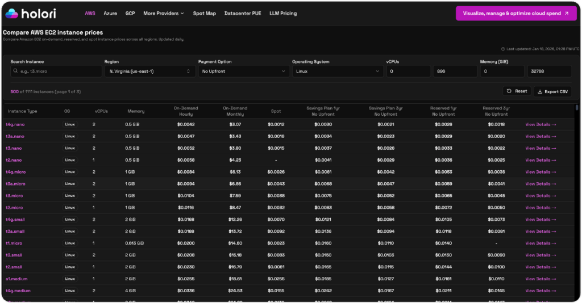Open the t2.nano instance link

pos(14,160)
